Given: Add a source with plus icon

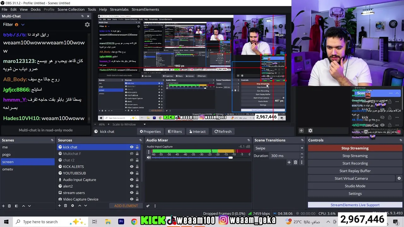Looking at the screenshot, I should click(59, 206).
